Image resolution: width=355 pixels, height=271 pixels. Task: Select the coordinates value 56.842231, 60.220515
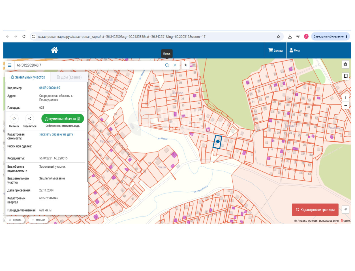coord(53,158)
